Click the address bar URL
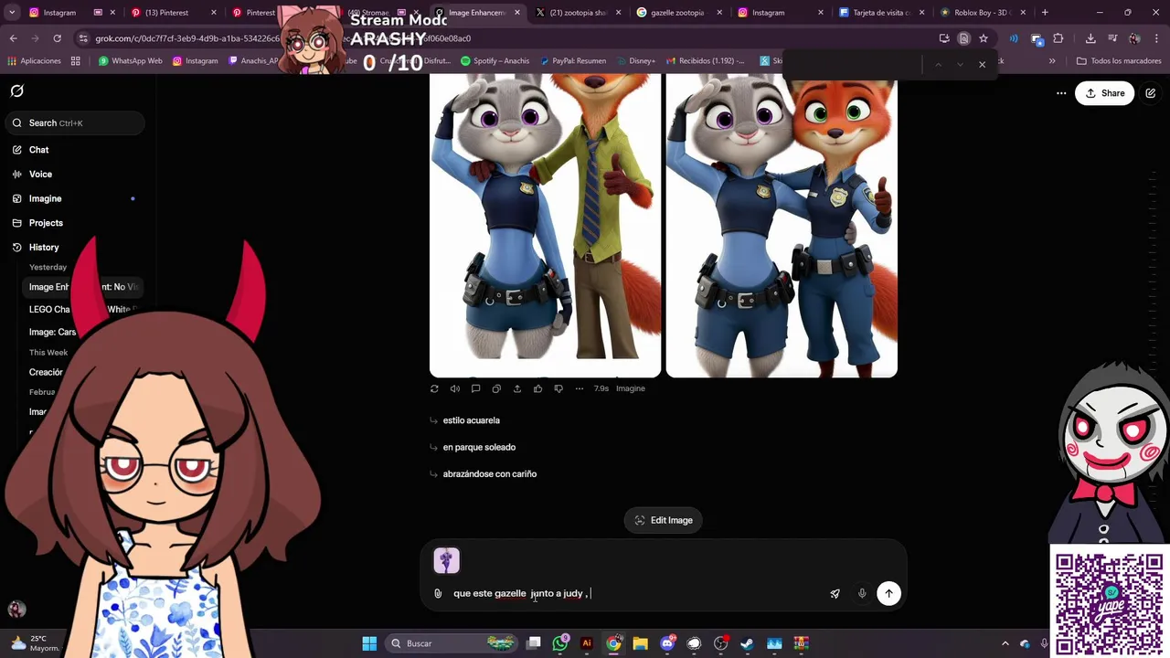 pyautogui.click(x=283, y=38)
